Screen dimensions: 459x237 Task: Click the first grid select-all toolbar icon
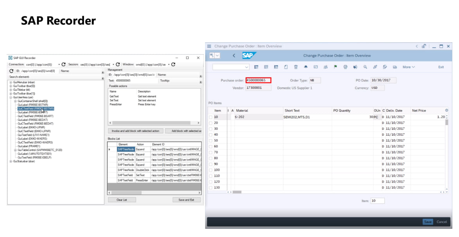coord(256,67)
